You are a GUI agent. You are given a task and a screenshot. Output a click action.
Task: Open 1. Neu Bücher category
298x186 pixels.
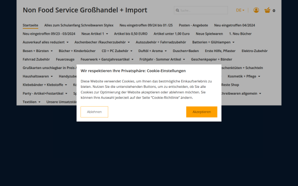point(240,34)
